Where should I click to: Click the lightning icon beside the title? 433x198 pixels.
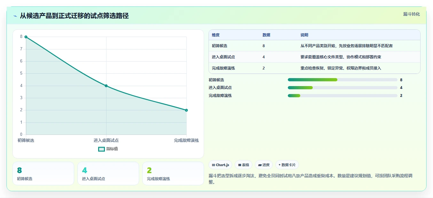tap(15, 16)
